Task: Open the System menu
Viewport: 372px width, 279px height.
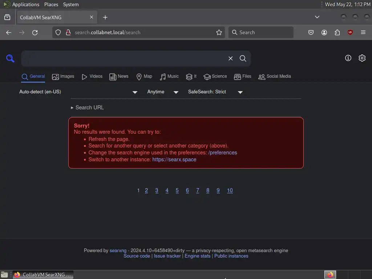Action: tap(71, 4)
